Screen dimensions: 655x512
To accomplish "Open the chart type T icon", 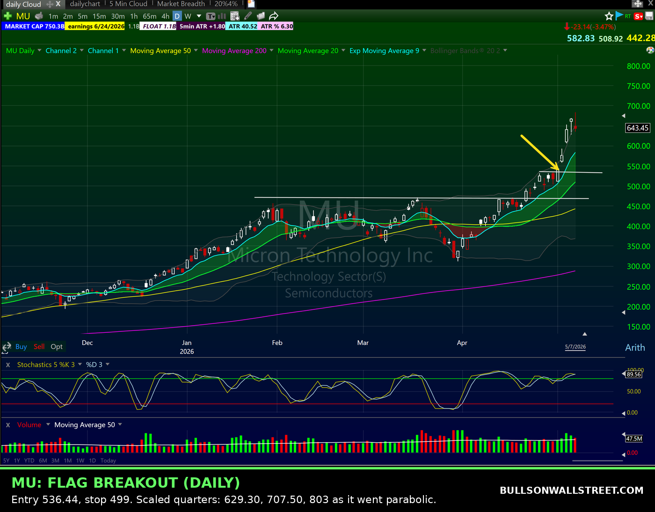I will coord(211,16).
